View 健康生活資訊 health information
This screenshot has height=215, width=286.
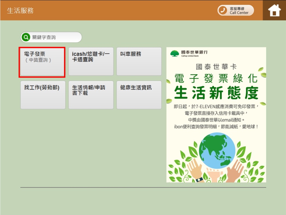(x=138, y=95)
